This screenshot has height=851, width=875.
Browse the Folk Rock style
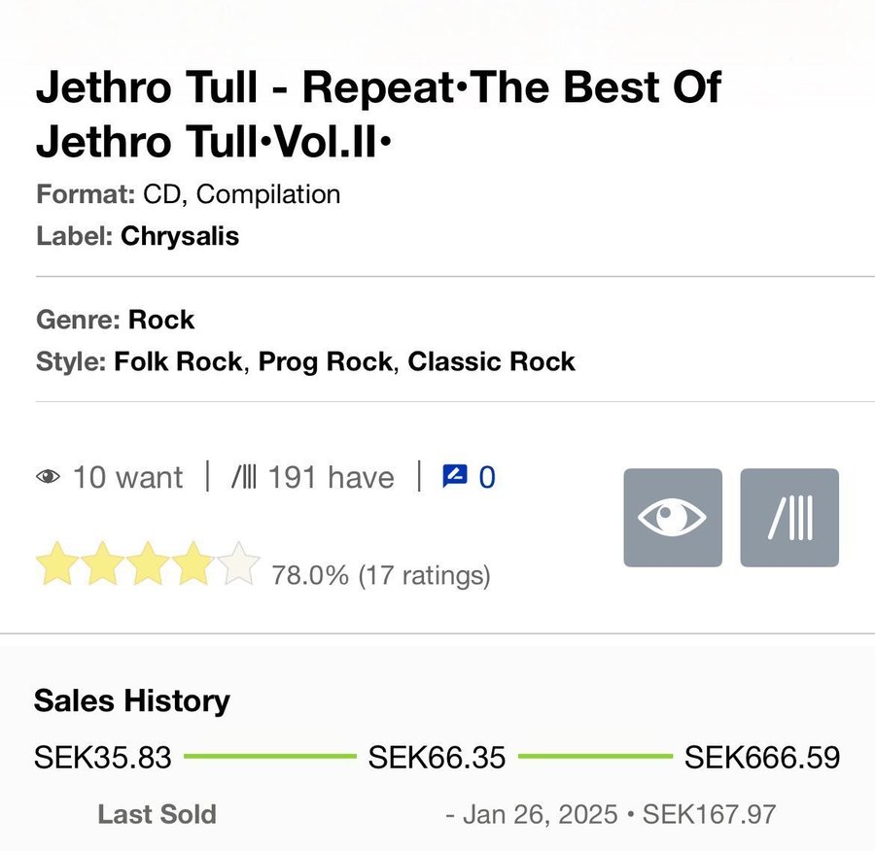(178, 362)
